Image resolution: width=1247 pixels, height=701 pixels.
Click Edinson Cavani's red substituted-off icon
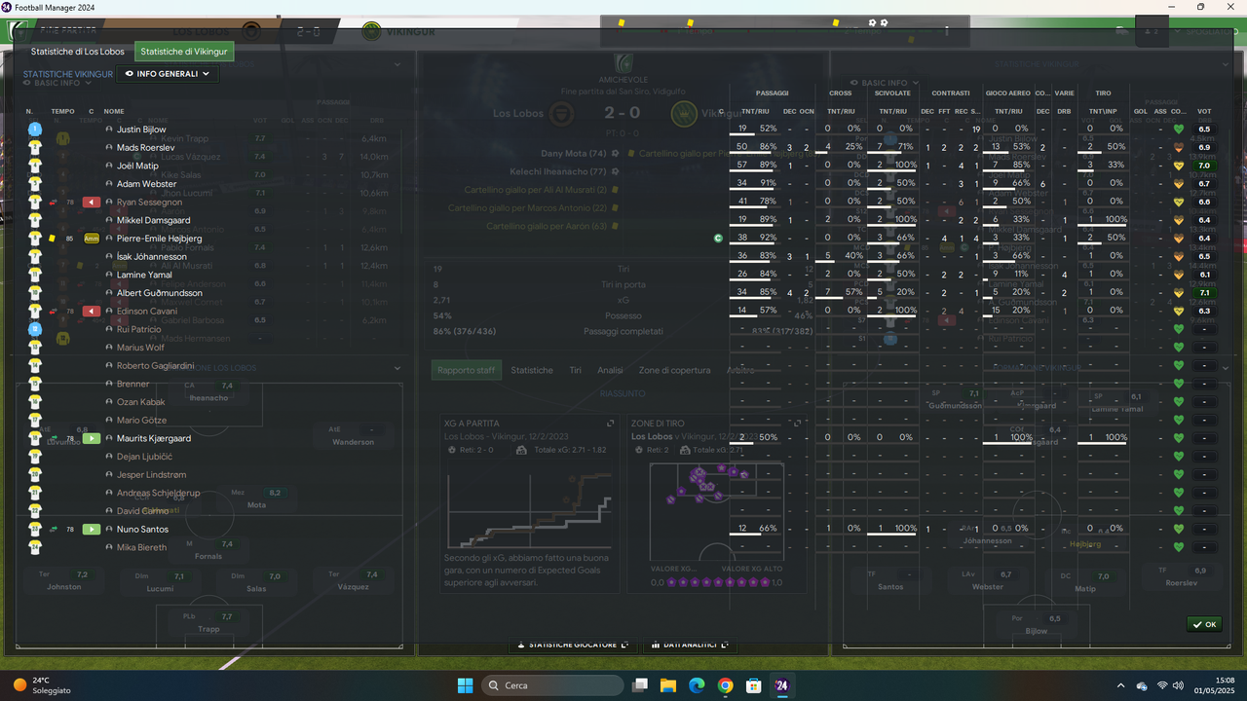[x=92, y=311]
